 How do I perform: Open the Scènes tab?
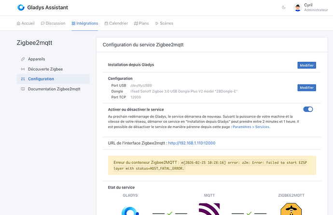[164, 23]
